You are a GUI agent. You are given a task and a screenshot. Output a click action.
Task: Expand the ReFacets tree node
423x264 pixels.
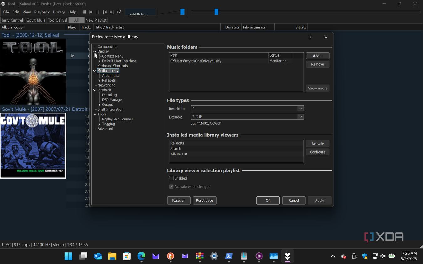click(99, 80)
